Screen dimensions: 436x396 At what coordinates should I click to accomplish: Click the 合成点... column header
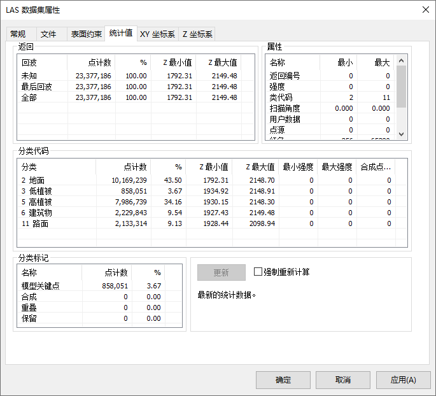[376, 167]
